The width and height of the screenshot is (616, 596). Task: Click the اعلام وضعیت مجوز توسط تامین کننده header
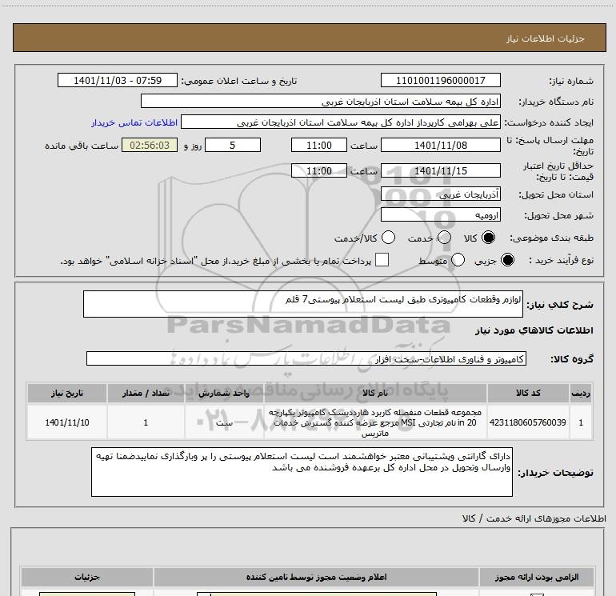(316, 577)
